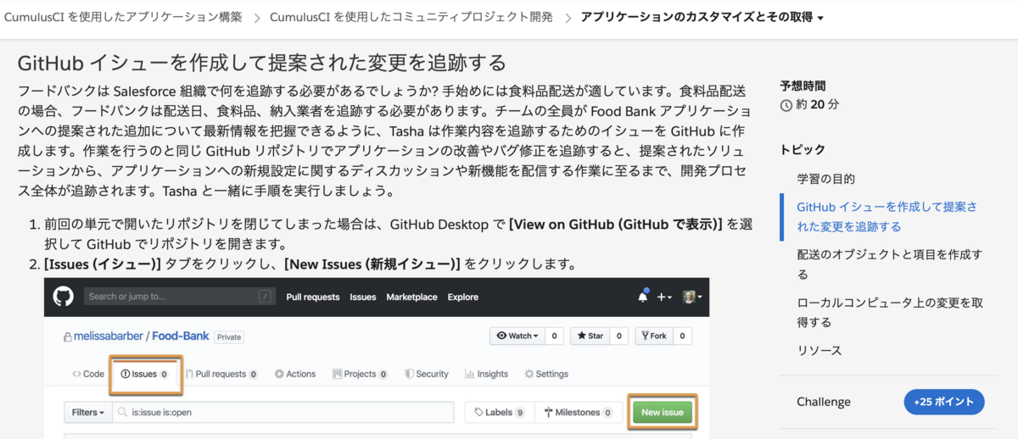Switch to the Pull requests repo tab
This screenshot has width=1018, height=439.
(221, 374)
